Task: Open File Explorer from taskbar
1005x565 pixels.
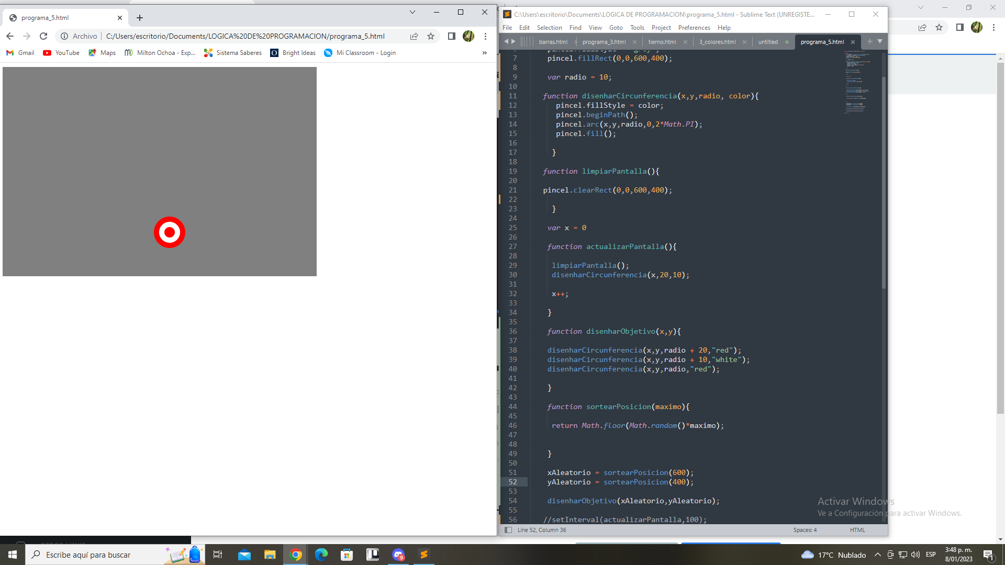Action: point(270,555)
